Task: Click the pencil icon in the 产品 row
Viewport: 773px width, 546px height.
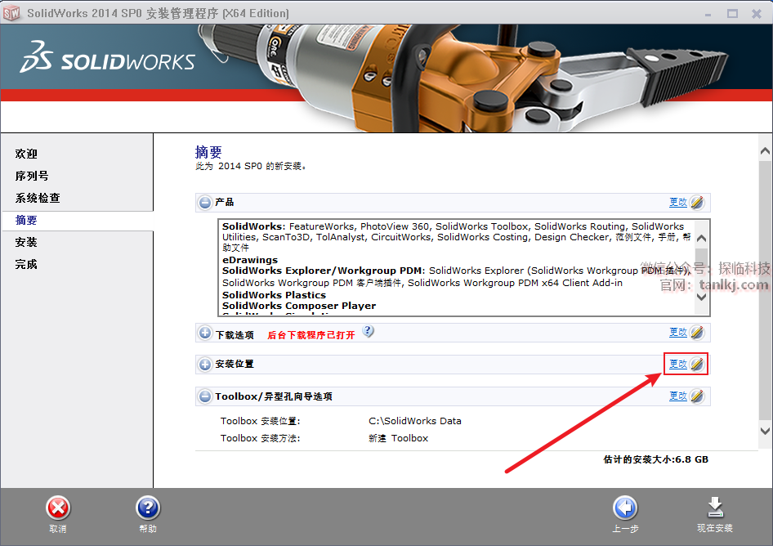Action: click(x=697, y=202)
